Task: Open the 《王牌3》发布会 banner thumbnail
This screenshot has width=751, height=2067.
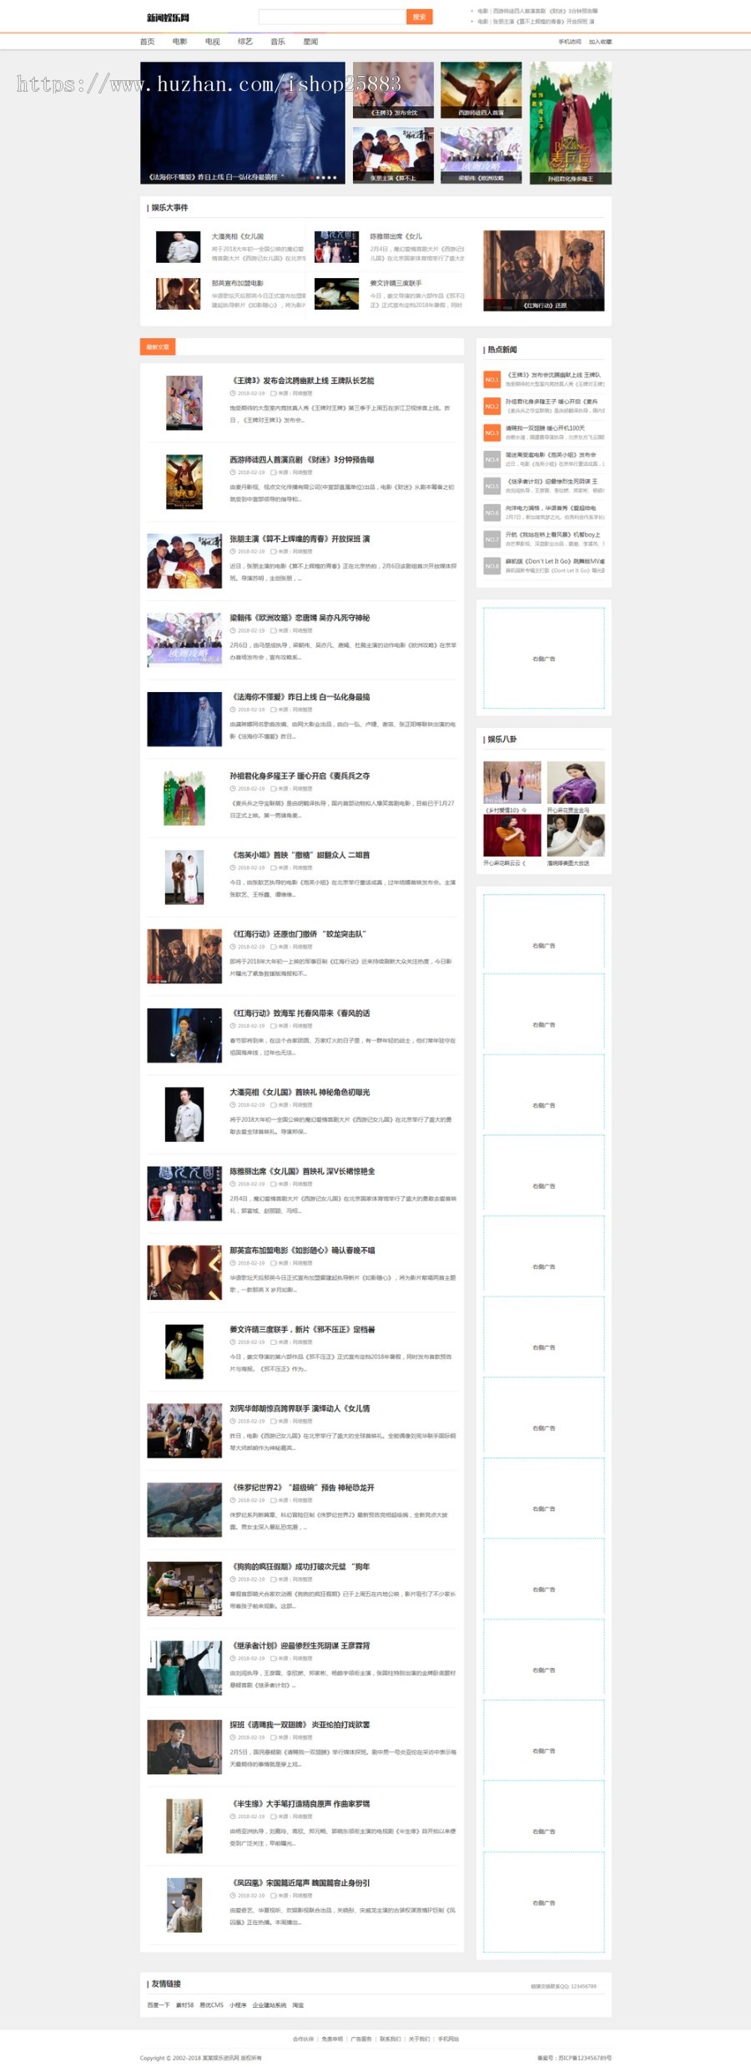Action: click(393, 89)
